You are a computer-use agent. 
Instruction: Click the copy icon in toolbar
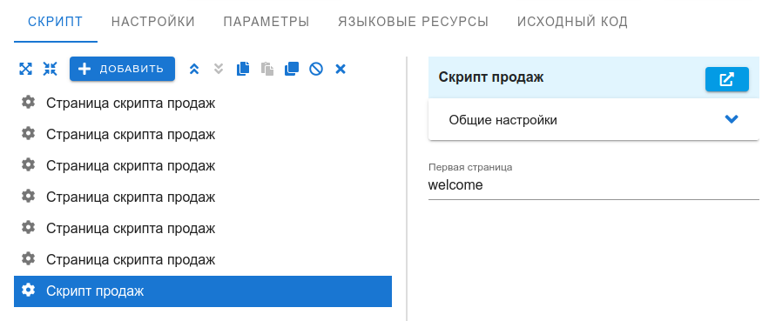click(243, 69)
